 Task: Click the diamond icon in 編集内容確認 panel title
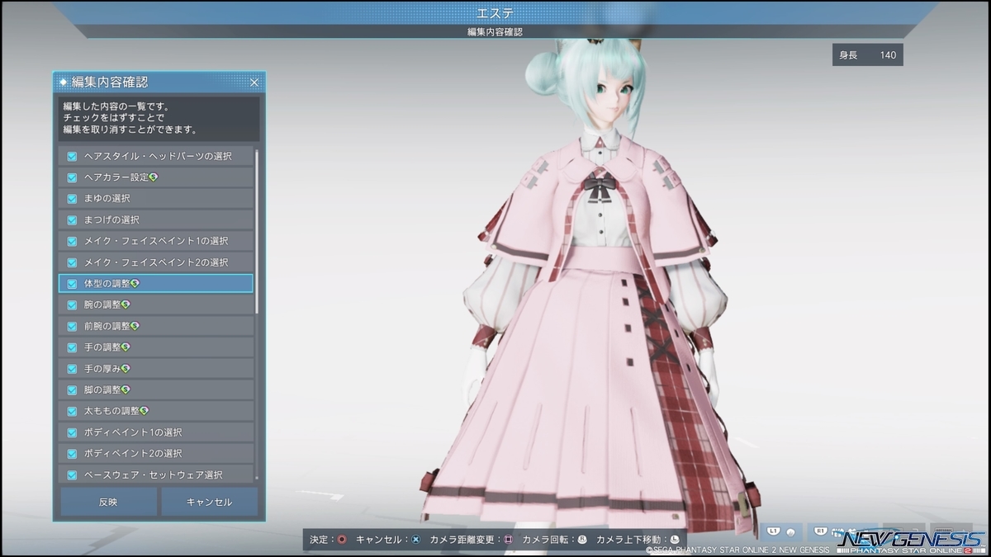64,82
